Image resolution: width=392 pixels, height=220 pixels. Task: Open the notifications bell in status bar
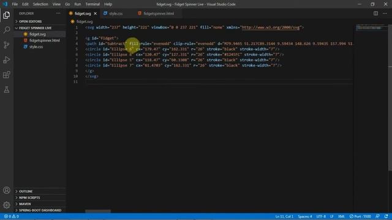click(386, 216)
